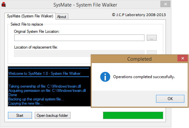Open backup folder via its button

pos(52,116)
